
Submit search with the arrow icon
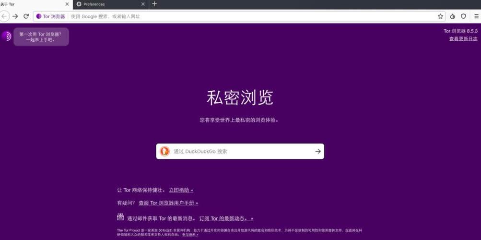pos(318,151)
